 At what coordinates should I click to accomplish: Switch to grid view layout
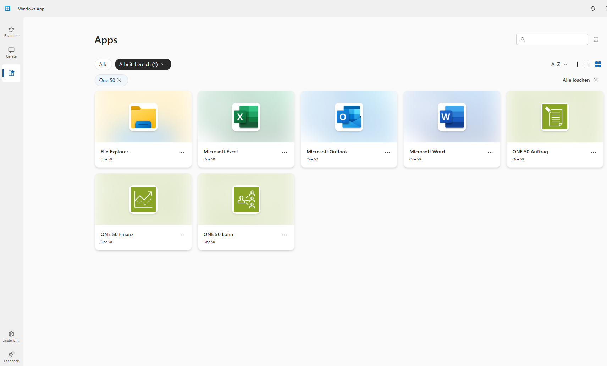(598, 64)
